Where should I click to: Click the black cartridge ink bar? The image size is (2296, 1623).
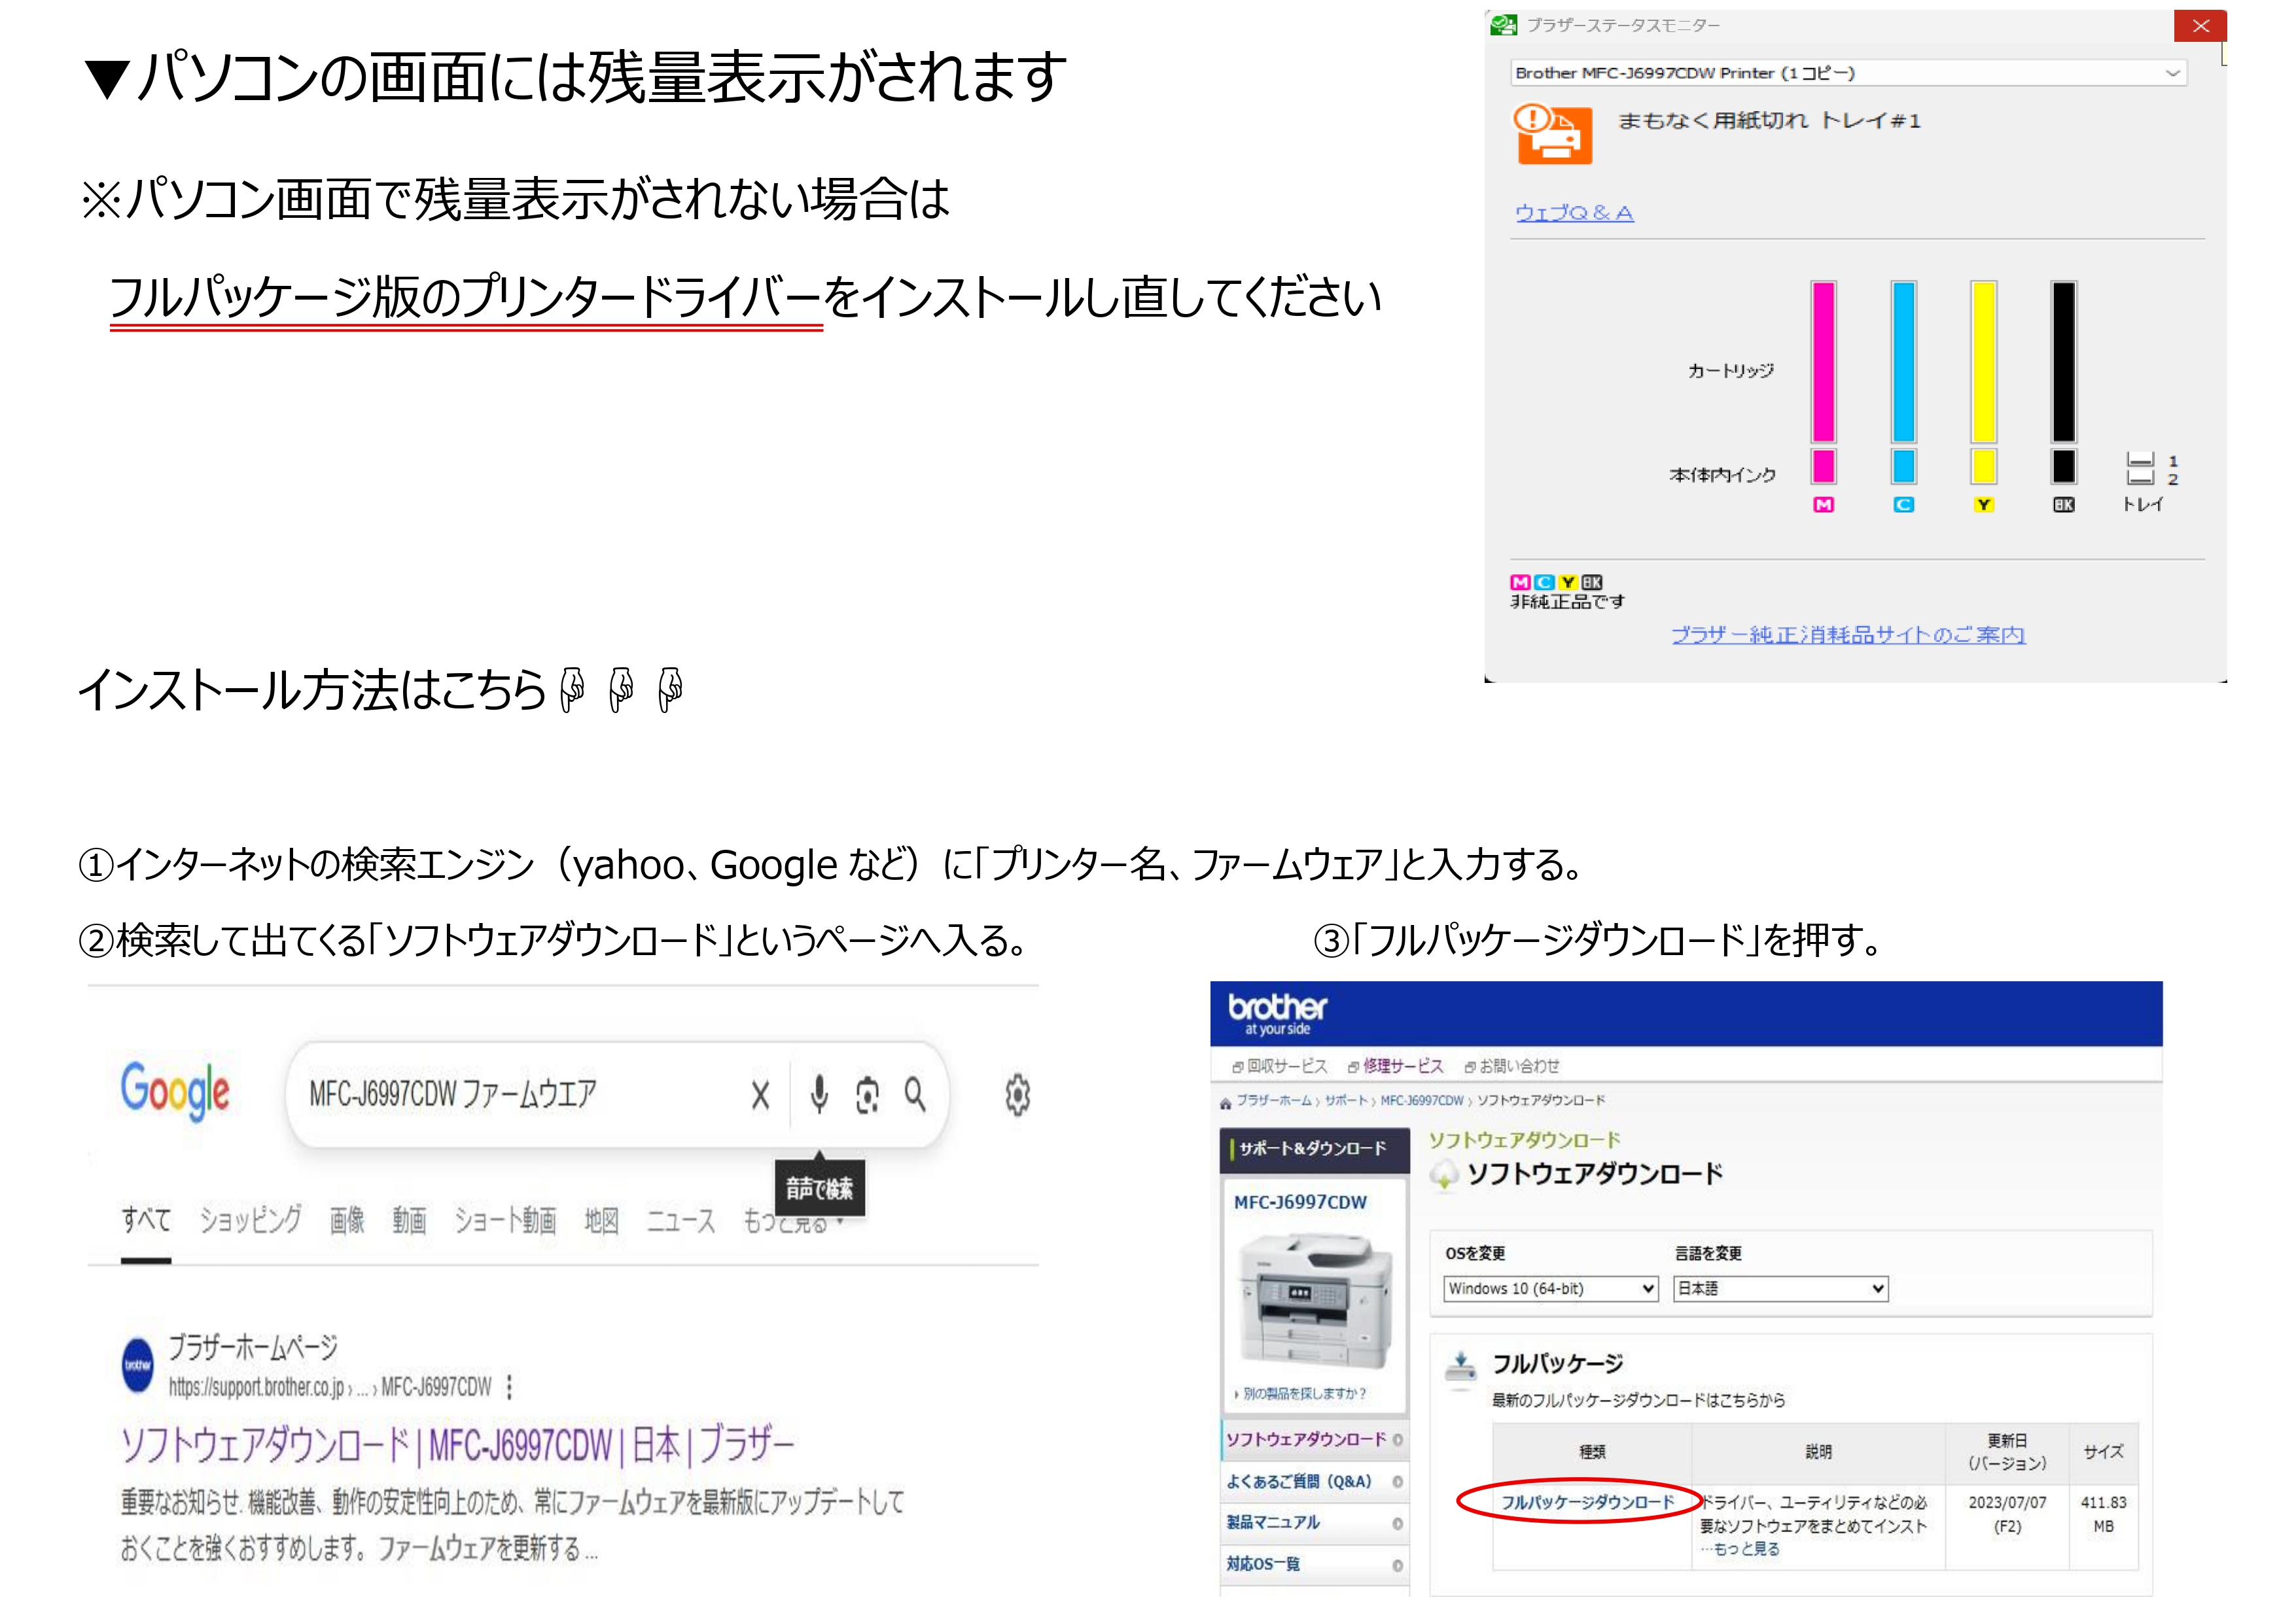(2063, 362)
